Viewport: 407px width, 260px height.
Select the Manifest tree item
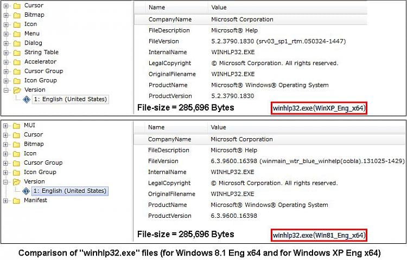tap(36, 200)
